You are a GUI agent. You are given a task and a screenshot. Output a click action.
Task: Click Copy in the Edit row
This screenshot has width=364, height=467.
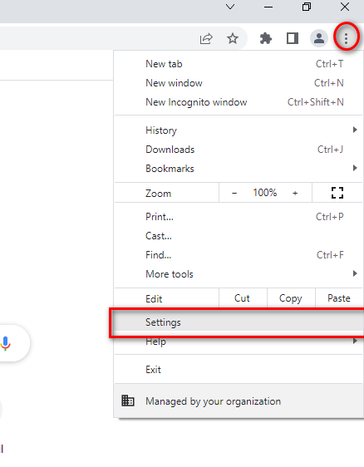tap(291, 298)
